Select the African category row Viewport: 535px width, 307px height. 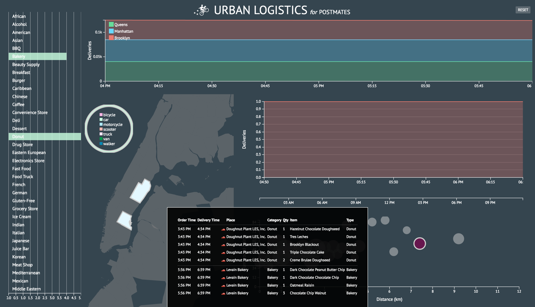[19, 16]
